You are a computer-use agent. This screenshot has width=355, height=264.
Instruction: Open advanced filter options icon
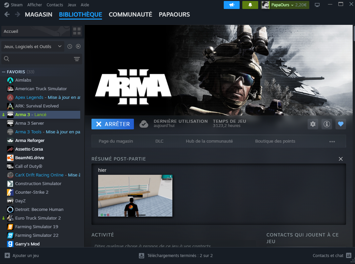77,59
